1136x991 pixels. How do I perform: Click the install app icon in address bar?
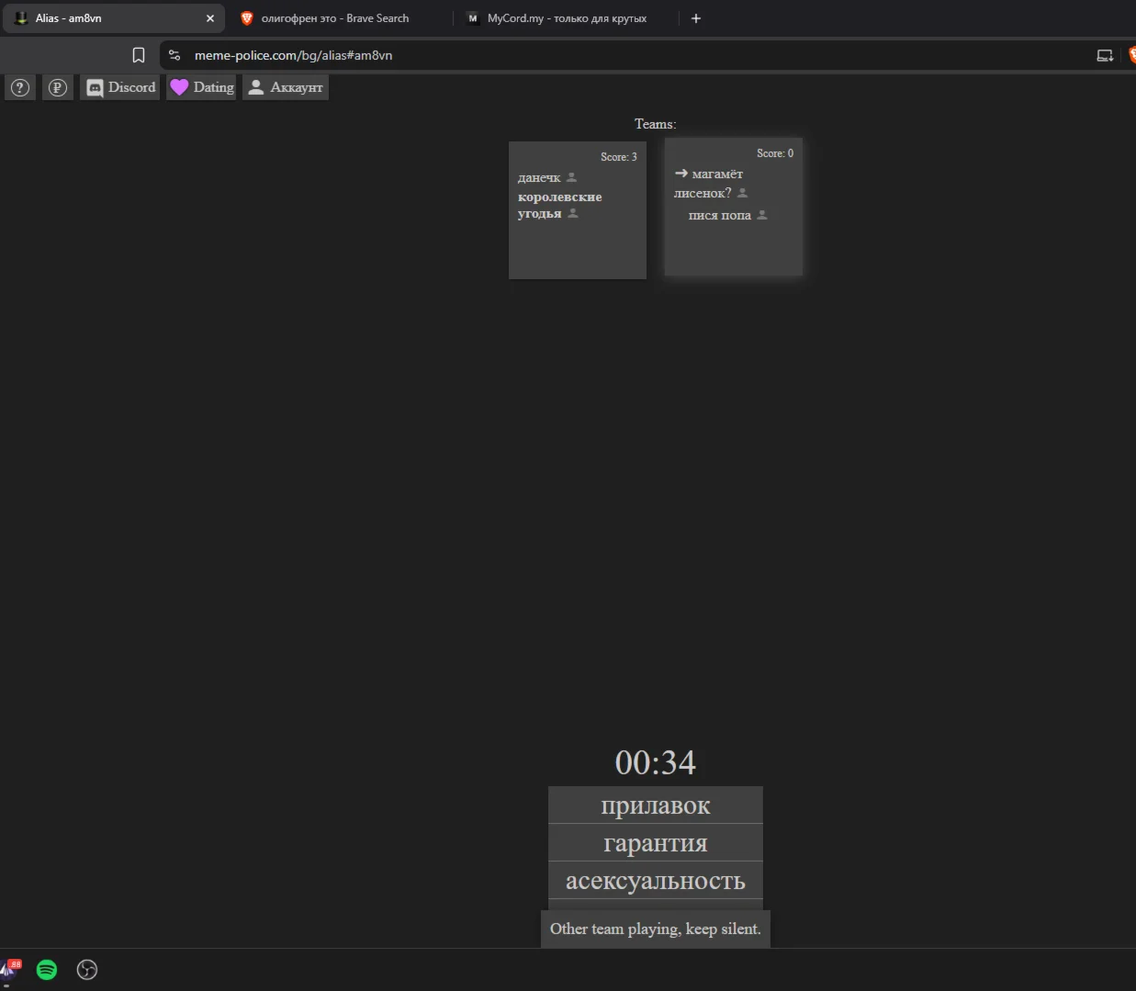(1105, 55)
